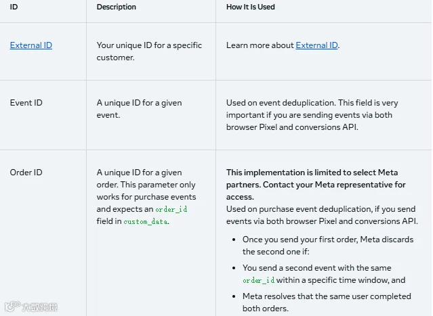Screen dimensions: 433x316
Task: Click the 'Once you send your first order' bullet
Action: tap(328, 246)
